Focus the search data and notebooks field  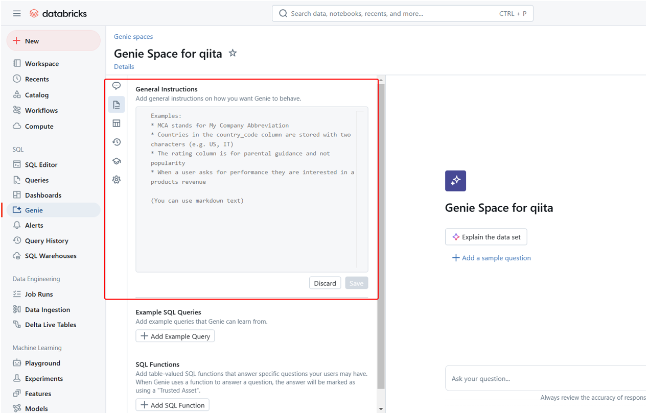point(402,14)
